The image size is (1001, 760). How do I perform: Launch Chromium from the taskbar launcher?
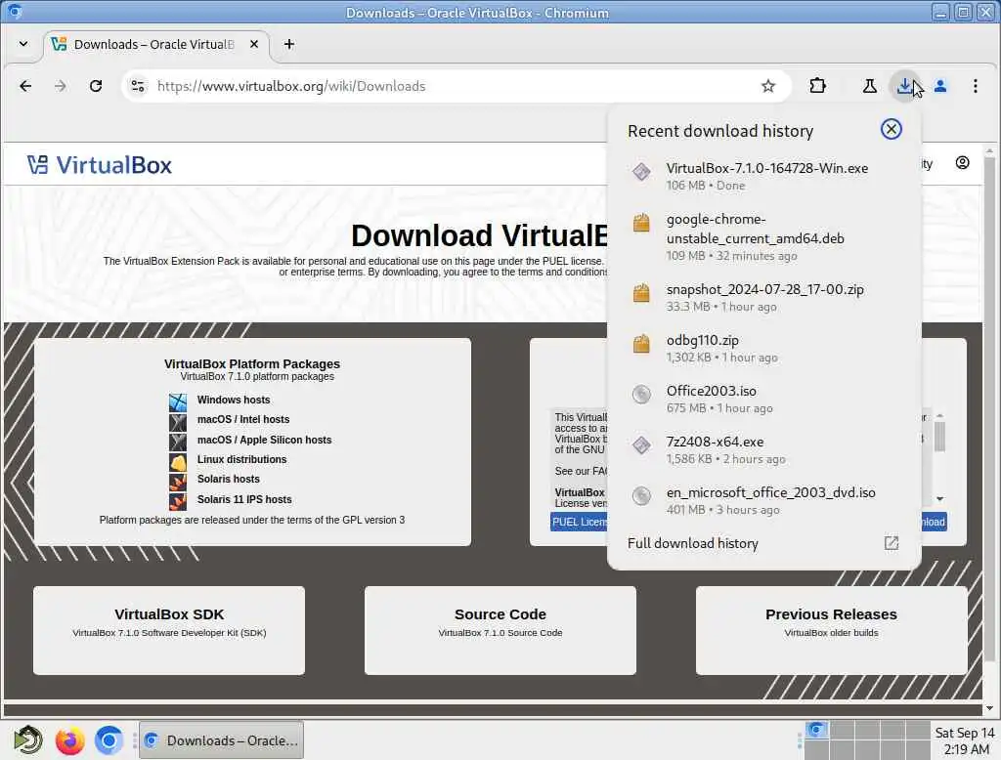coord(109,740)
